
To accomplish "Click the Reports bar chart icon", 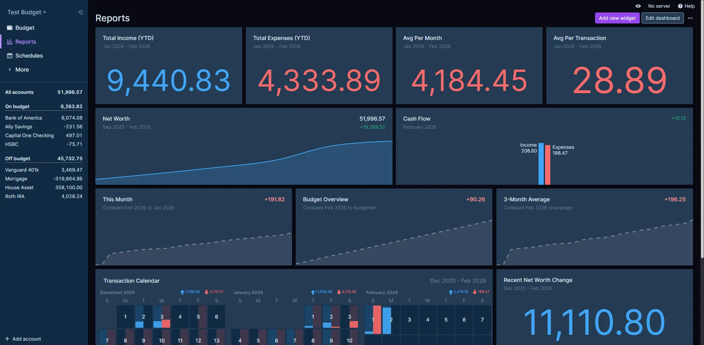I will click(10, 41).
